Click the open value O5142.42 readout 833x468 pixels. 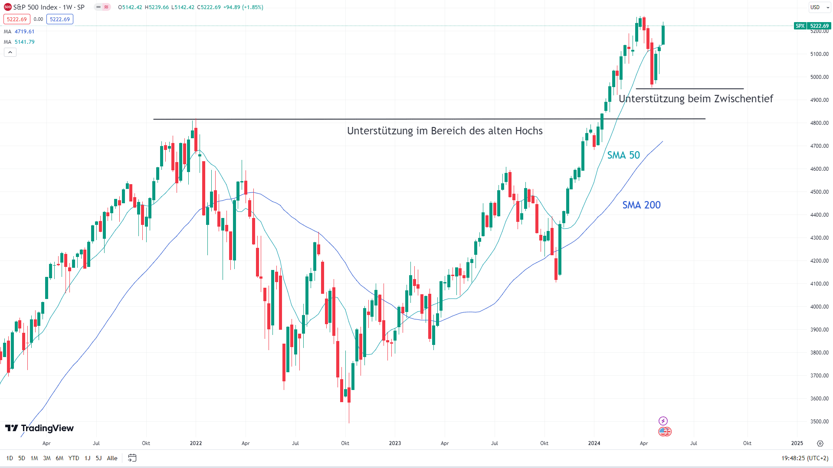pyautogui.click(x=130, y=7)
